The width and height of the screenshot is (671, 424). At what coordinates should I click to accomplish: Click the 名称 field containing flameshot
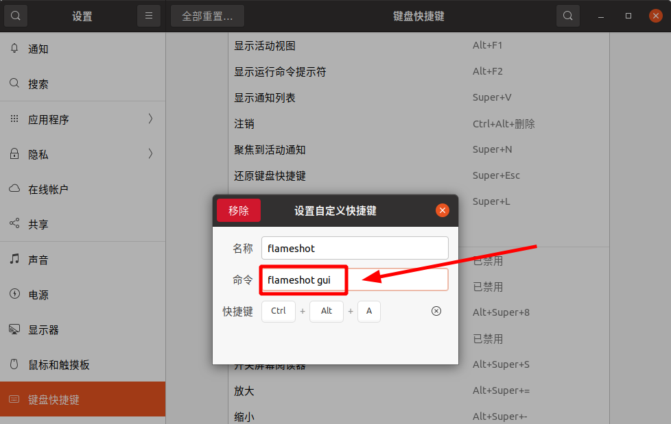tap(355, 248)
